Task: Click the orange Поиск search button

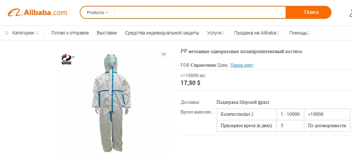Action: tap(311, 12)
